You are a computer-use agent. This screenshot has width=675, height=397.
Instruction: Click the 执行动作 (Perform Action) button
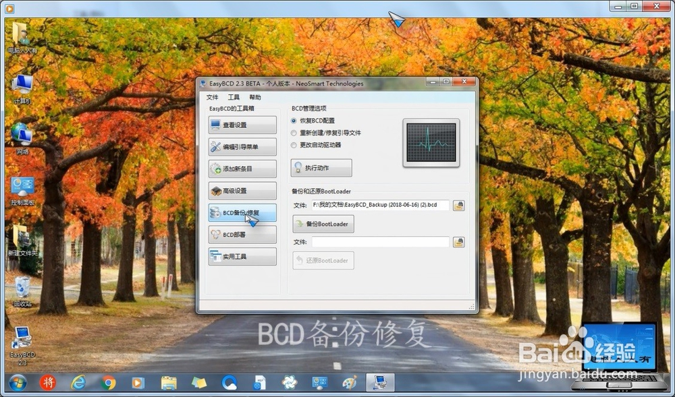(321, 168)
